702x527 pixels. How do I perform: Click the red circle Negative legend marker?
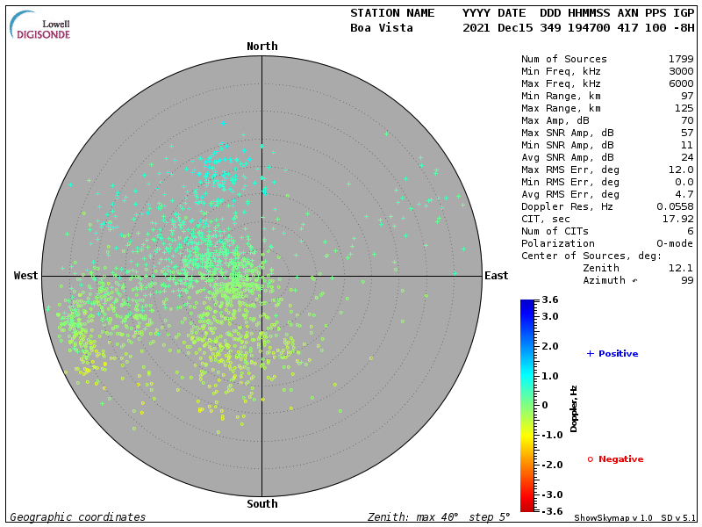[590, 458]
